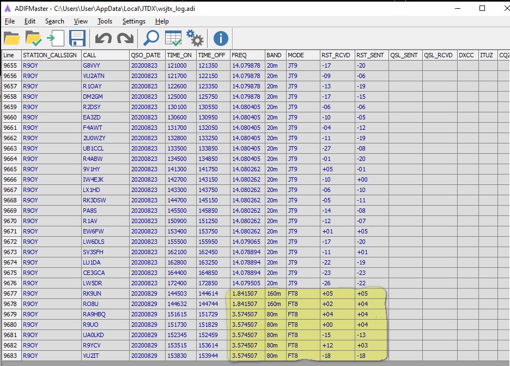Open settings via the gears icon
The image size is (510, 366).
[195, 38]
